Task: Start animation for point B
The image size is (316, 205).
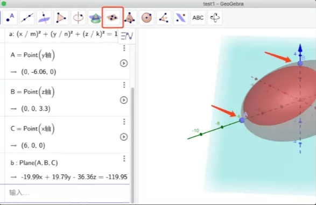Action: pyautogui.click(x=124, y=100)
